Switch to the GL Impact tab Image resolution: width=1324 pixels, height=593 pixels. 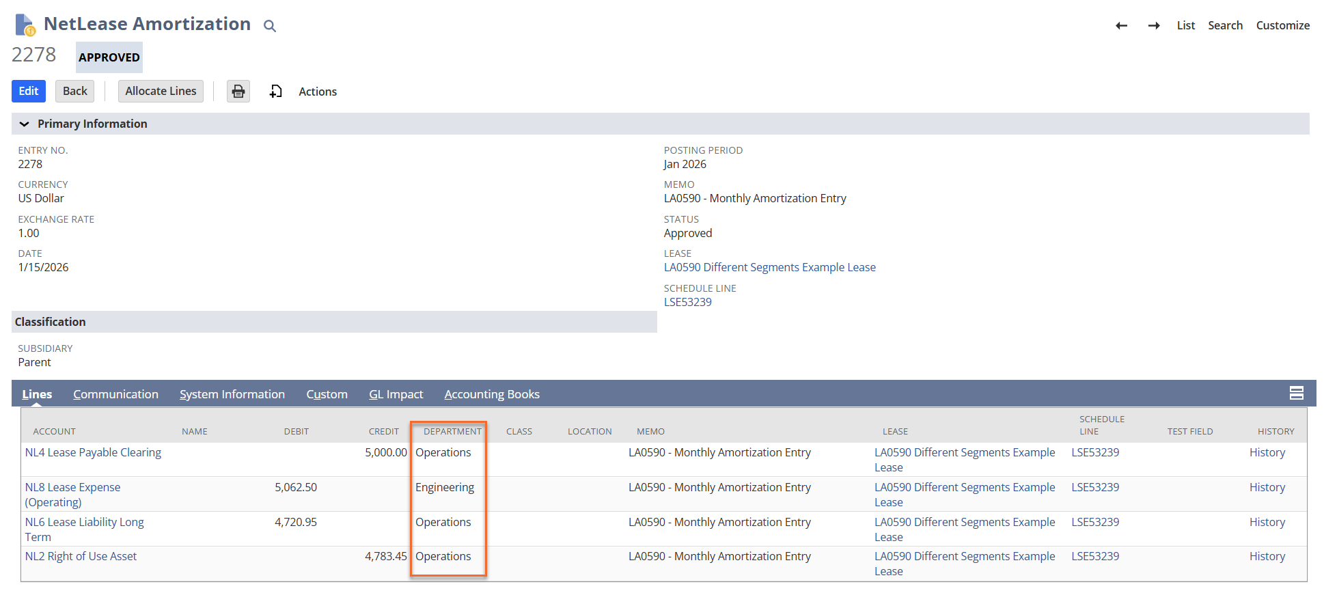[396, 394]
